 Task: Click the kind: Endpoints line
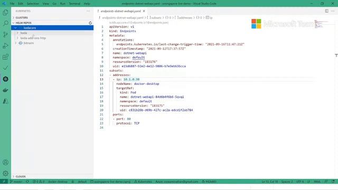pyautogui.click(x=123, y=31)
